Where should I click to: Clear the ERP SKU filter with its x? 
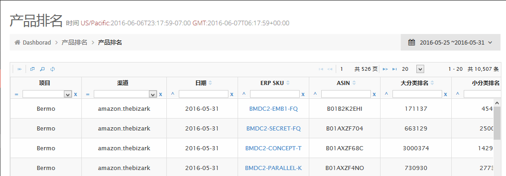tap(303, 94)
